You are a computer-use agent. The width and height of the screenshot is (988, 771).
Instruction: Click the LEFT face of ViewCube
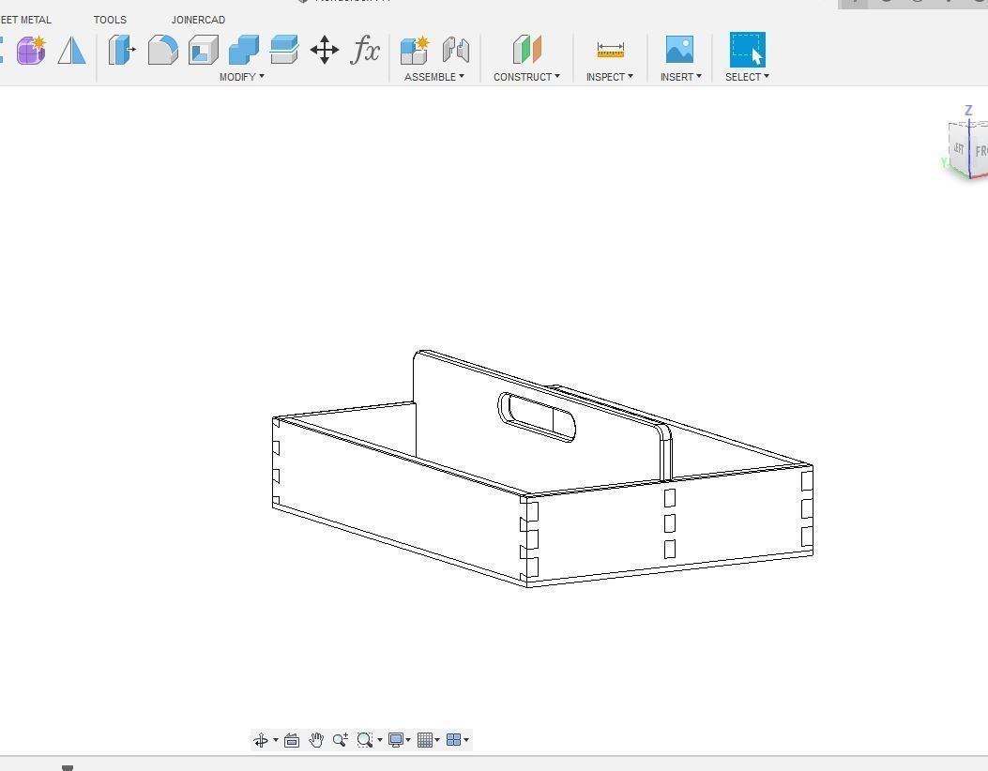pos(958,148)
